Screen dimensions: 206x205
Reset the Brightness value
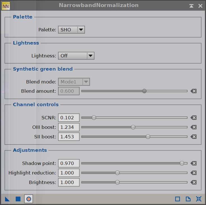193,182
